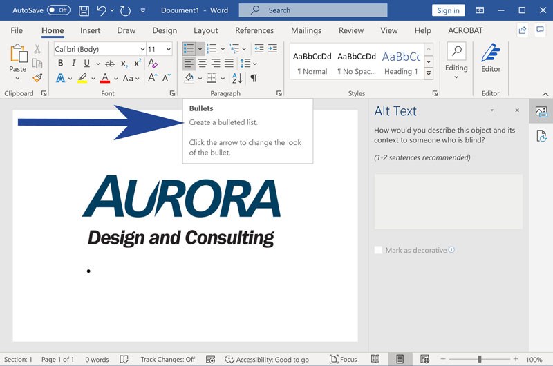Align text right
The image size is (553, 366).
pyautogui.click(x=216, y=64)
